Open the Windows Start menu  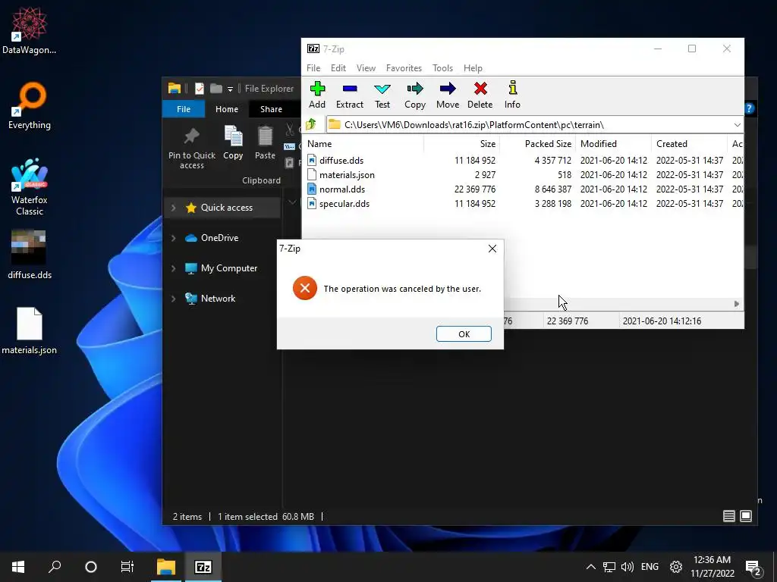coord(18,567)
